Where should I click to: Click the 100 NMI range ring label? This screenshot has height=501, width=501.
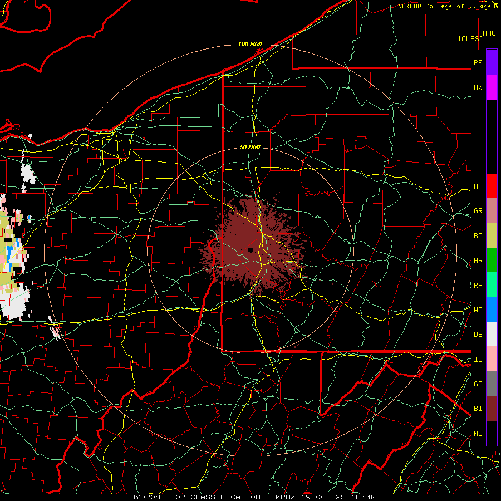250,44
